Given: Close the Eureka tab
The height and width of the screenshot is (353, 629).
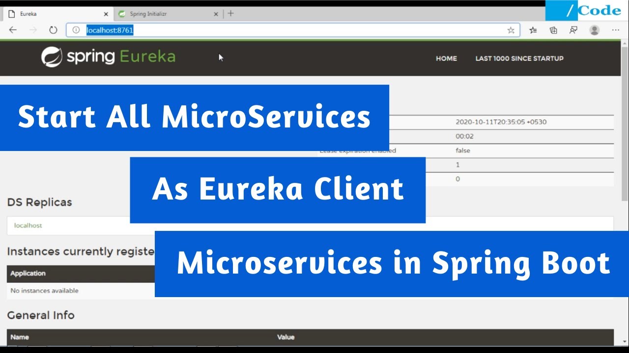Looking at the screenshot, I should tap(106, 14).
